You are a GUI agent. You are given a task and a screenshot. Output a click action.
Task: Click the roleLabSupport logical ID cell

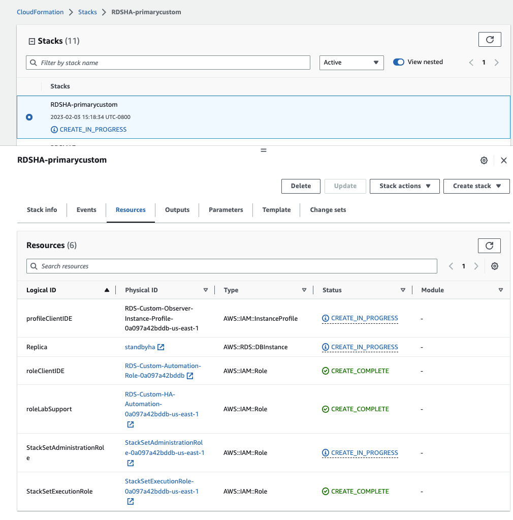point(49,409)
